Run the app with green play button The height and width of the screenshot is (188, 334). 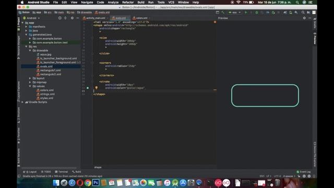coord(246,13)
